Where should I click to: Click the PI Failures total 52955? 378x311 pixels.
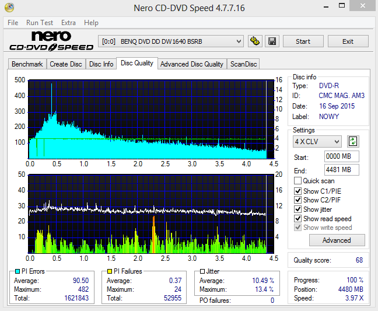pyautogui.click(x=173, y=298)
